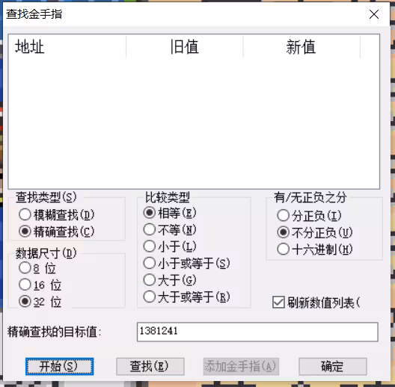
Task: Confirm with the 确定 button
Action: pos(333,366)
